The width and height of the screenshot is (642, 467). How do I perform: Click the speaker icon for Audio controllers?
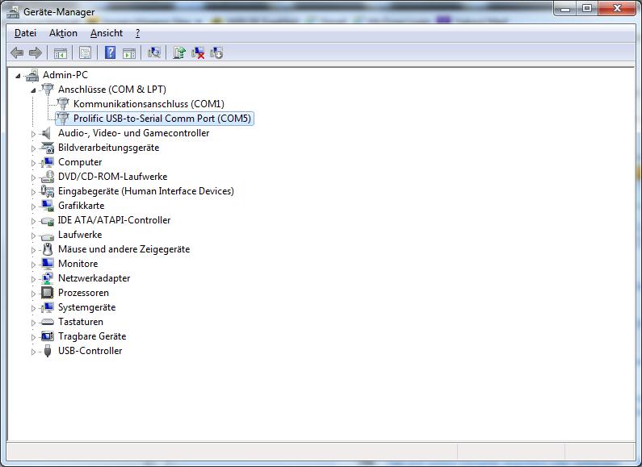47,133
